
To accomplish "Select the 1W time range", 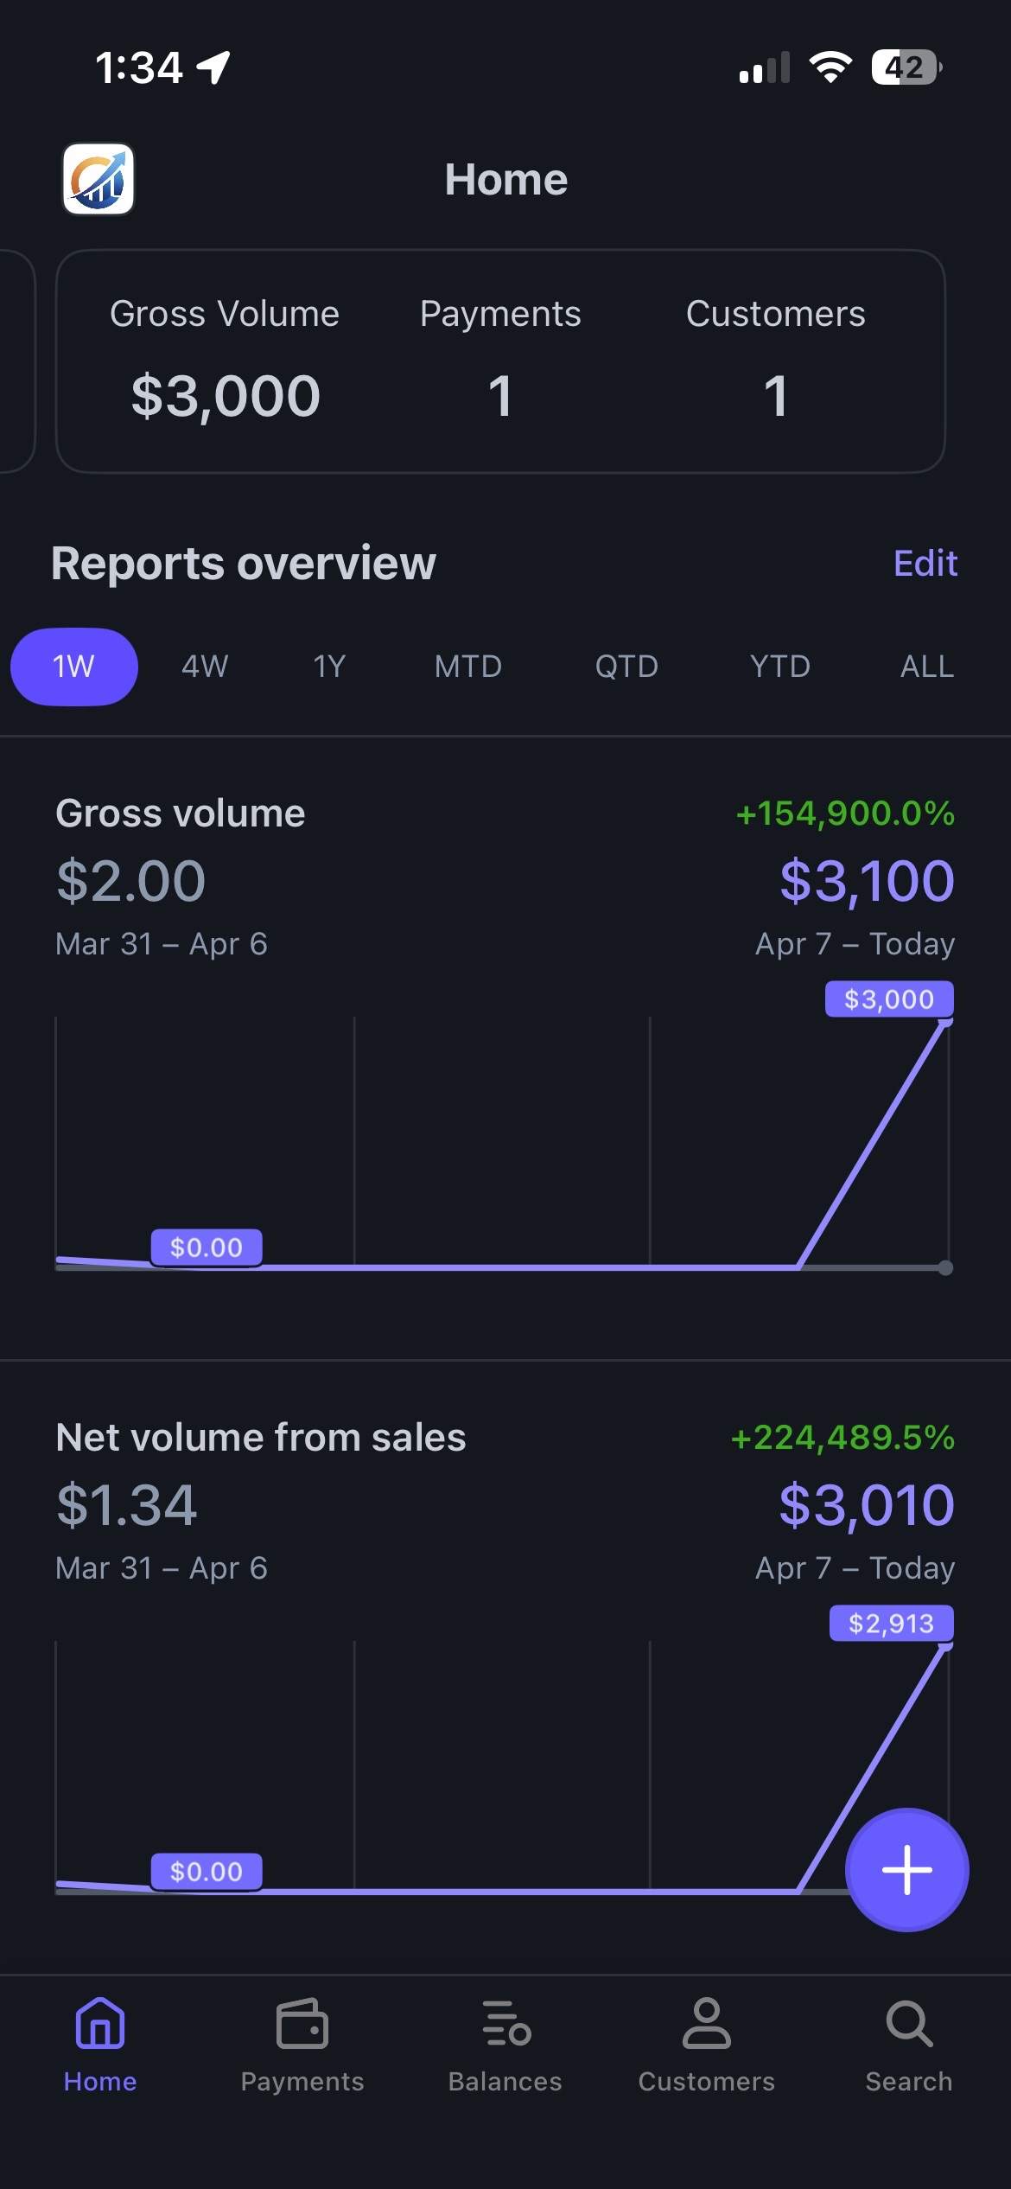I will [74, 667].
